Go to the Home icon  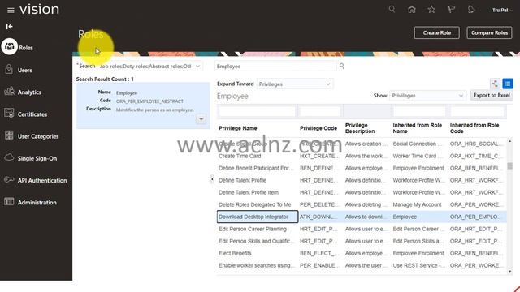(412, 10)
